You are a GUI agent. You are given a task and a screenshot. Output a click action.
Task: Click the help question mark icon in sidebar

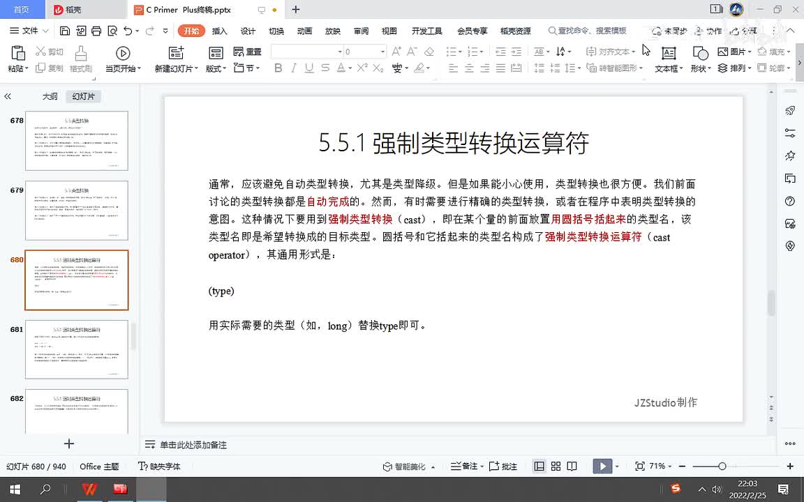[x=790, y=201]
